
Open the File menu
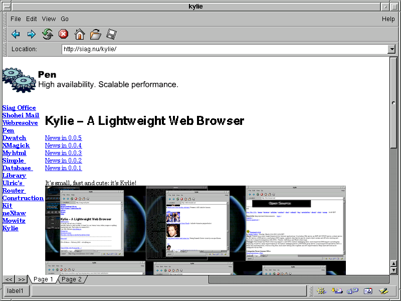[x=16, y=19]
